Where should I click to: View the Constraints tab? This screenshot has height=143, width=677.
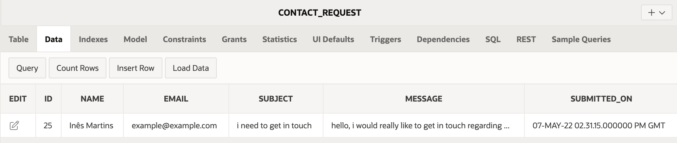[184, 39]
